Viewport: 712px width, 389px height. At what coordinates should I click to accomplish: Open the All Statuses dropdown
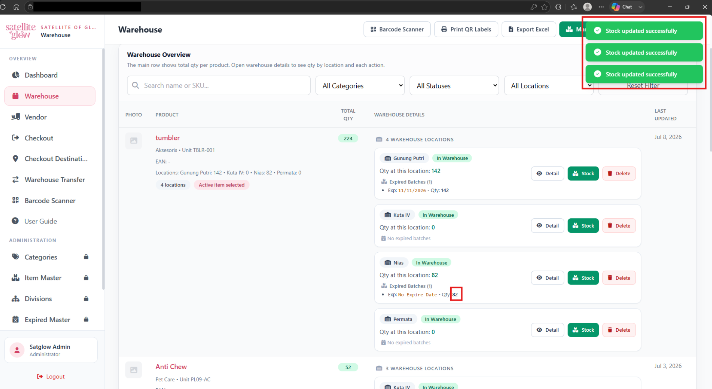[454, 85]
